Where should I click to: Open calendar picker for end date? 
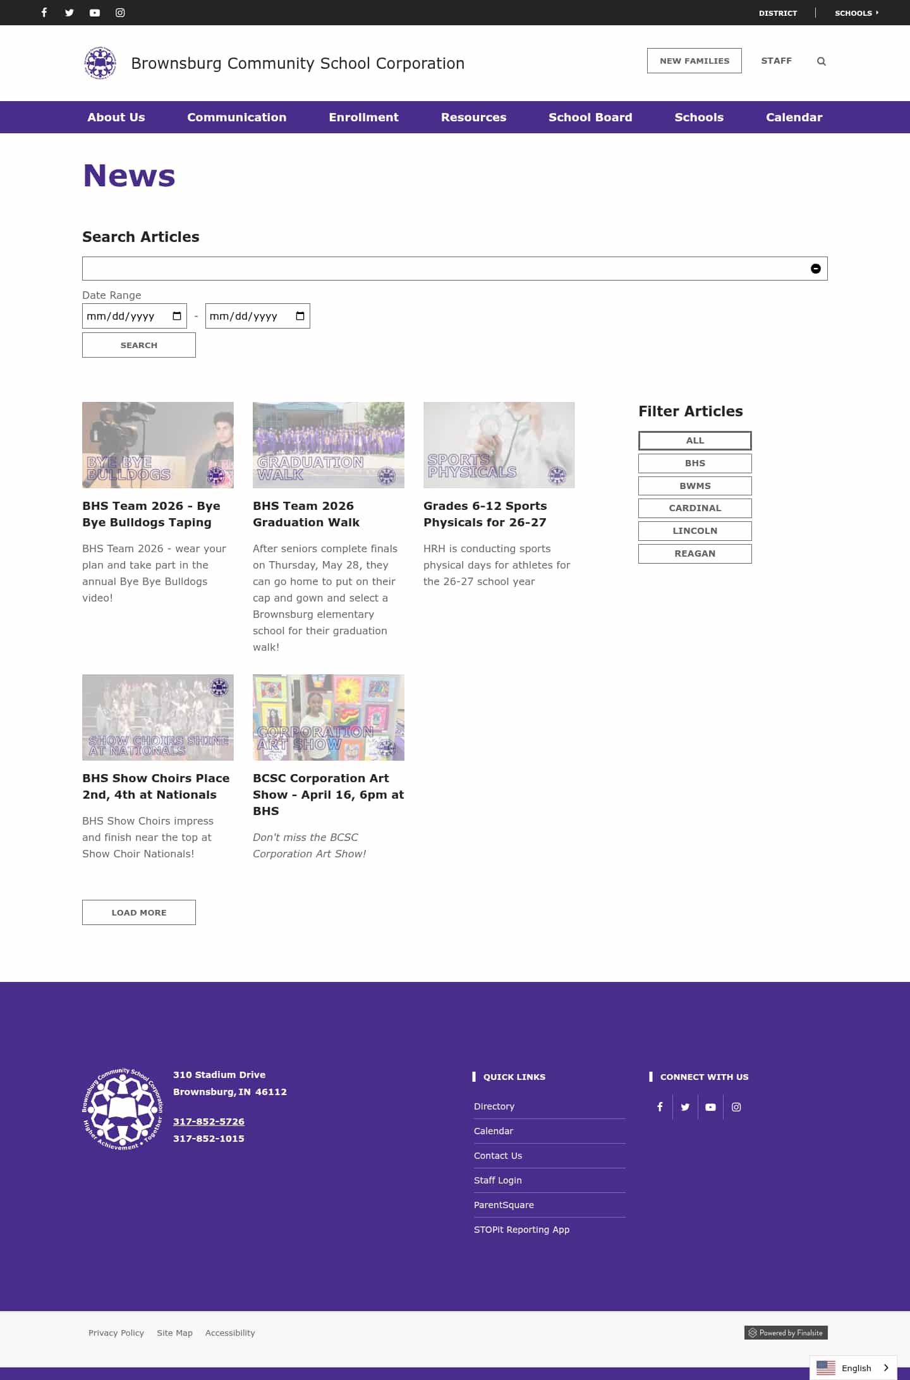point(300,316)
